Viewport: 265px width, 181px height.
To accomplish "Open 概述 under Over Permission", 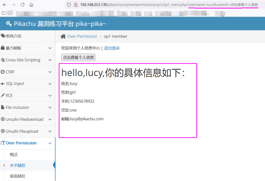I will coord(13,154).
